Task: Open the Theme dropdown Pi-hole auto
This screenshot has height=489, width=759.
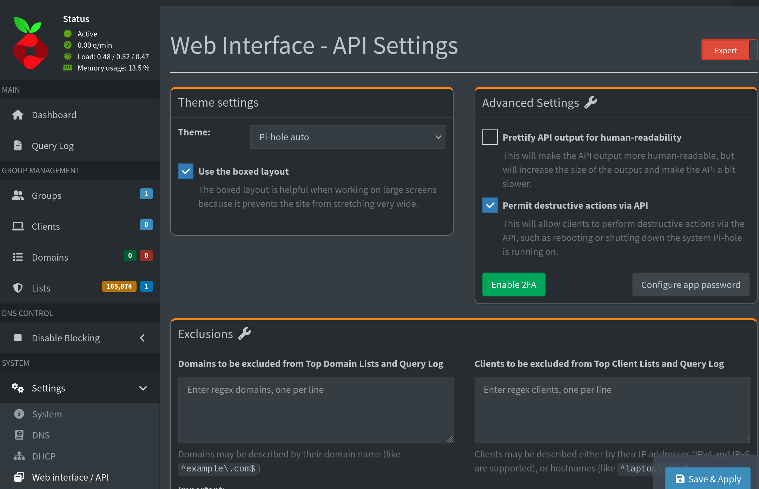Action: 348,137
